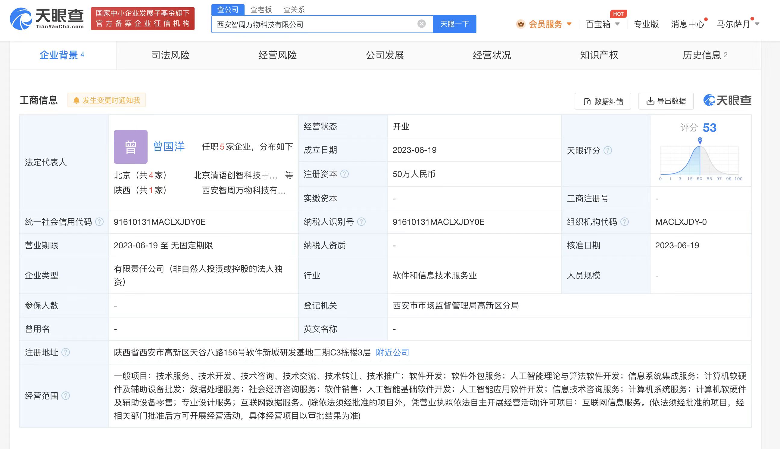This screenshot has height=449, width=780.
Task: Switch to the 查公司 search tab
Action: (228, 9)
